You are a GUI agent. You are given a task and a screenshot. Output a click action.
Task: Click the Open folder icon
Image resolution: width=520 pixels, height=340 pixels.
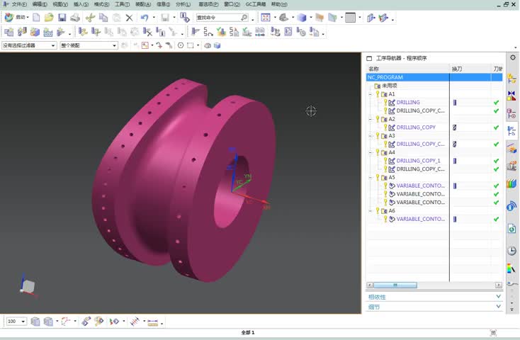[x=49, y=18]
